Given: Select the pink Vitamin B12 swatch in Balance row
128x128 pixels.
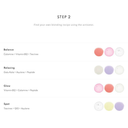Looking at the screenshot, I should click(109, 52).
